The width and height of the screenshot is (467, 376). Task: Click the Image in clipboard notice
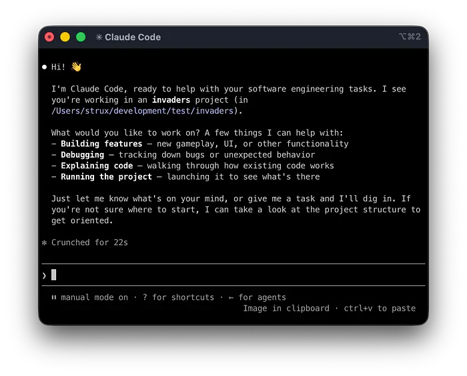286,309
